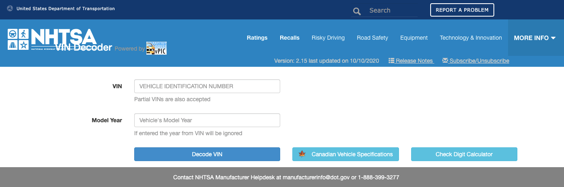Screen dimensions: 564x187
Task: Click the Report a Problem button
Action: tap(462, 10)
